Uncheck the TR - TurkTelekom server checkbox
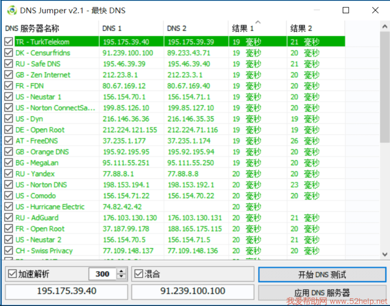The height and width of the screenshot is (306, 390). coord(9,42)
